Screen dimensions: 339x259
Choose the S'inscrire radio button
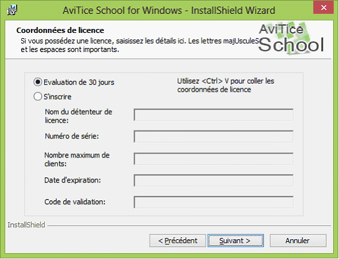(38, 97)
